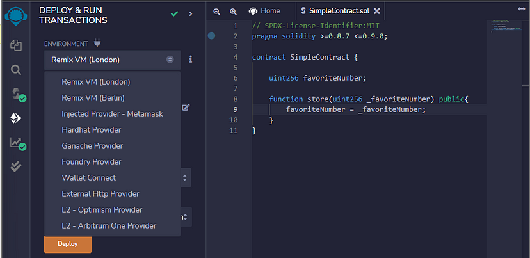This screenshot has width=530, height=258.
Task: Open the File Explorer sidebar icon
Action: 15,45
